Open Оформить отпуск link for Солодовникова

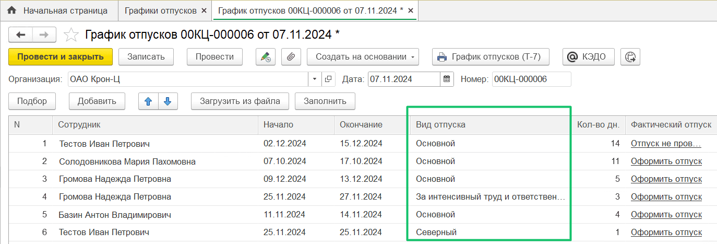[x=666, y=161]
